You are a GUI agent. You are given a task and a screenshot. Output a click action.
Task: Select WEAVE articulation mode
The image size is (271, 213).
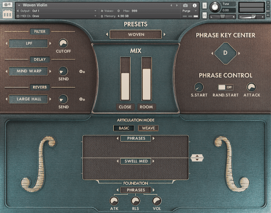(x=148, y=128)
